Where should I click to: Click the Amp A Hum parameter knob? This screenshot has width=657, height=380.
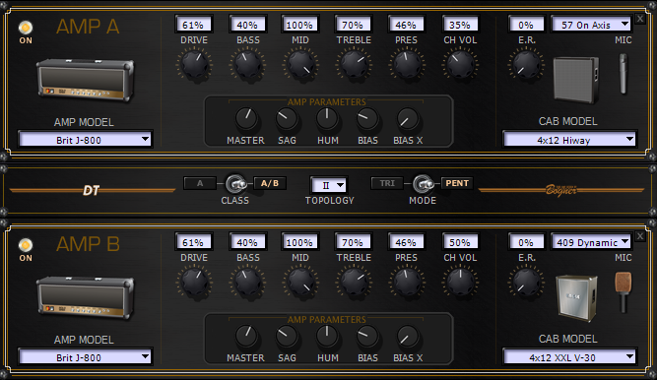327,118
